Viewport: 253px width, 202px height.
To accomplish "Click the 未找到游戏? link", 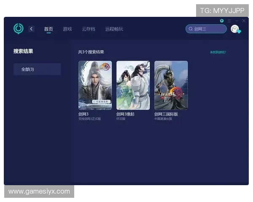I will (x=218, y=52).
